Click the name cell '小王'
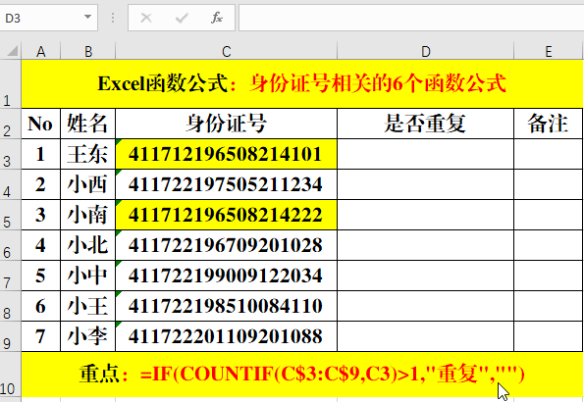This screenshot has width=584, height=402. (x=88, y=306)
